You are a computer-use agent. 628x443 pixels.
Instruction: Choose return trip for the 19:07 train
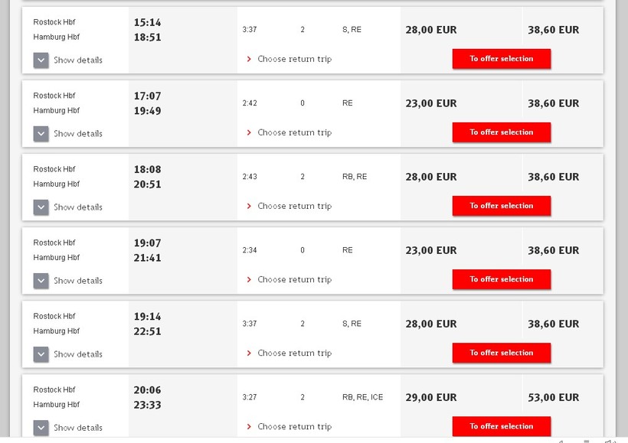(x=294, y=279)
